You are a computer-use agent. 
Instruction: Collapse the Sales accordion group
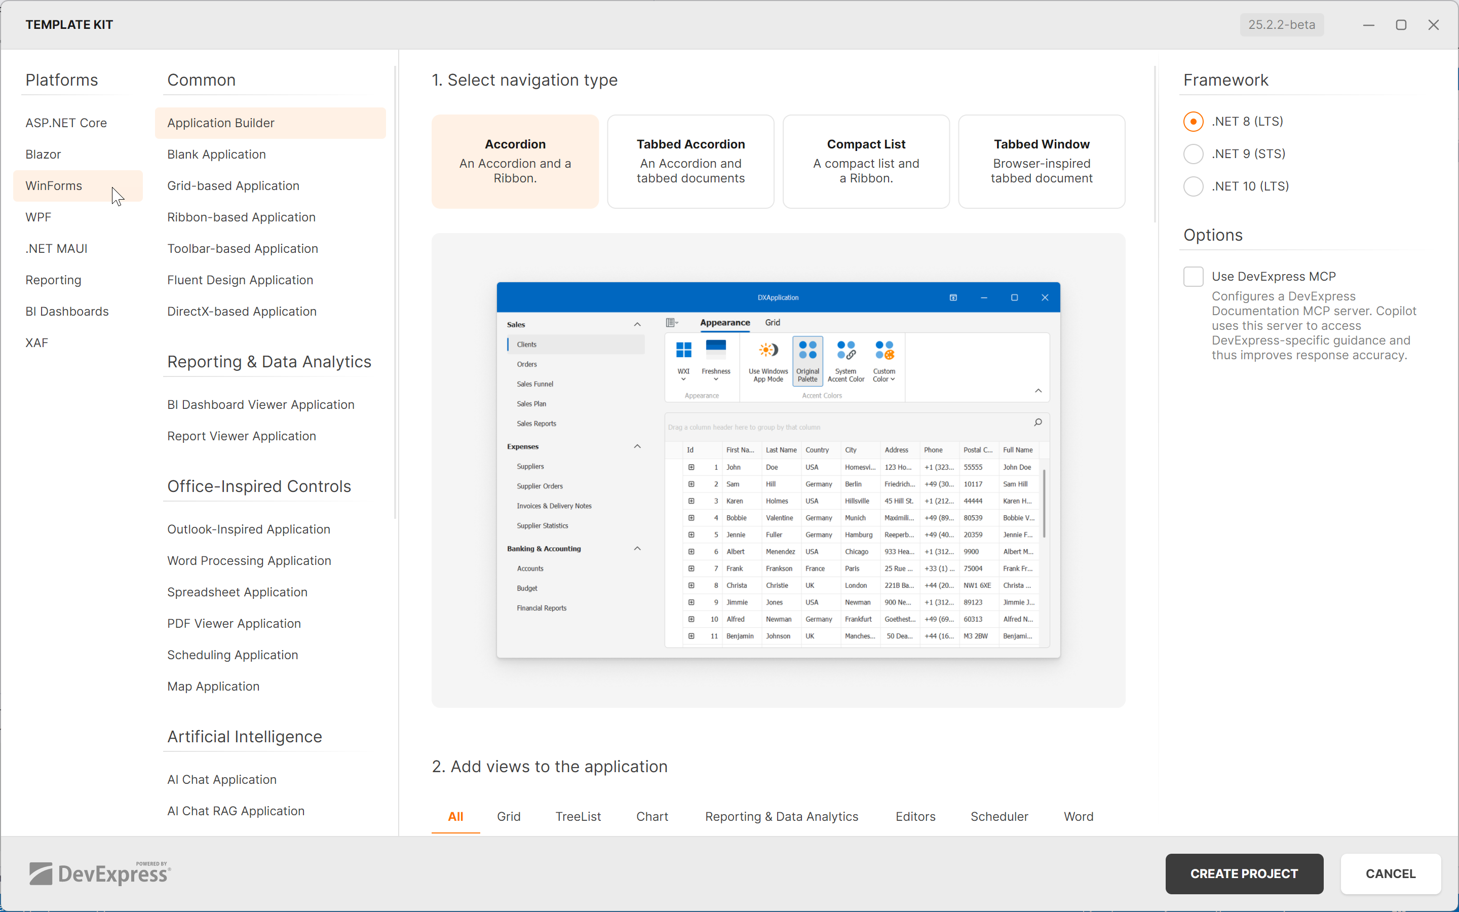point(637,324)
